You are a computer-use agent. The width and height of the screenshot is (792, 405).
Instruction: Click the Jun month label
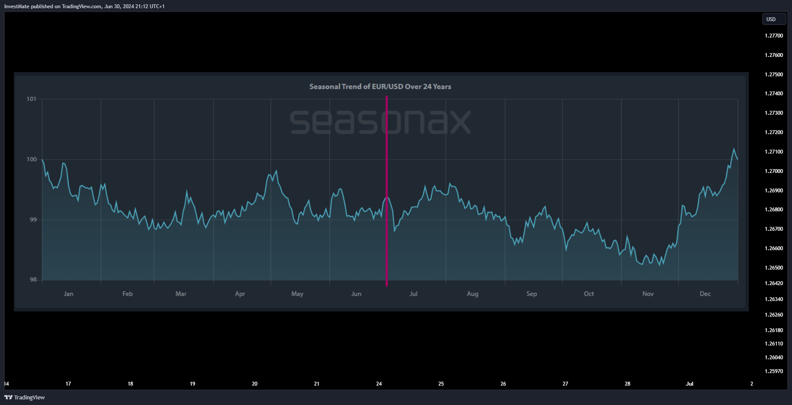point(356,294)
